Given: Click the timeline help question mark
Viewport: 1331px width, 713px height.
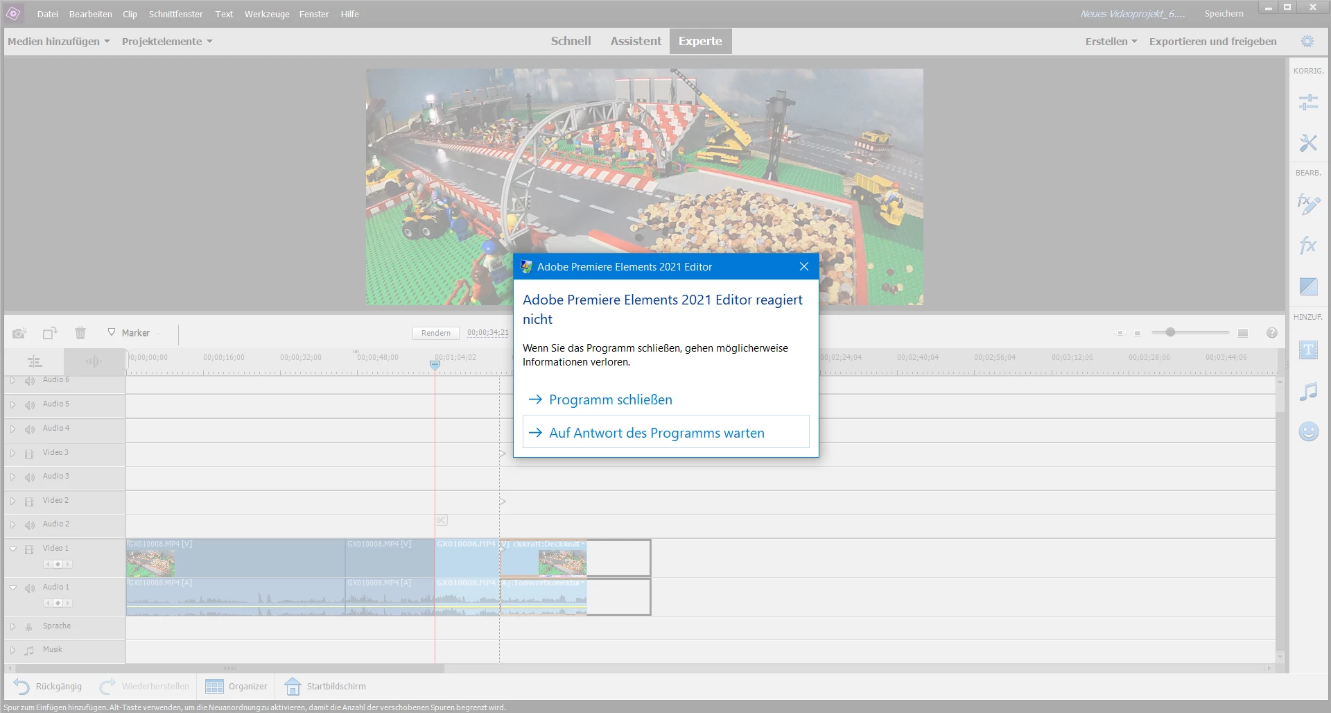Looking at the screenshot, I should (1271, 333).
